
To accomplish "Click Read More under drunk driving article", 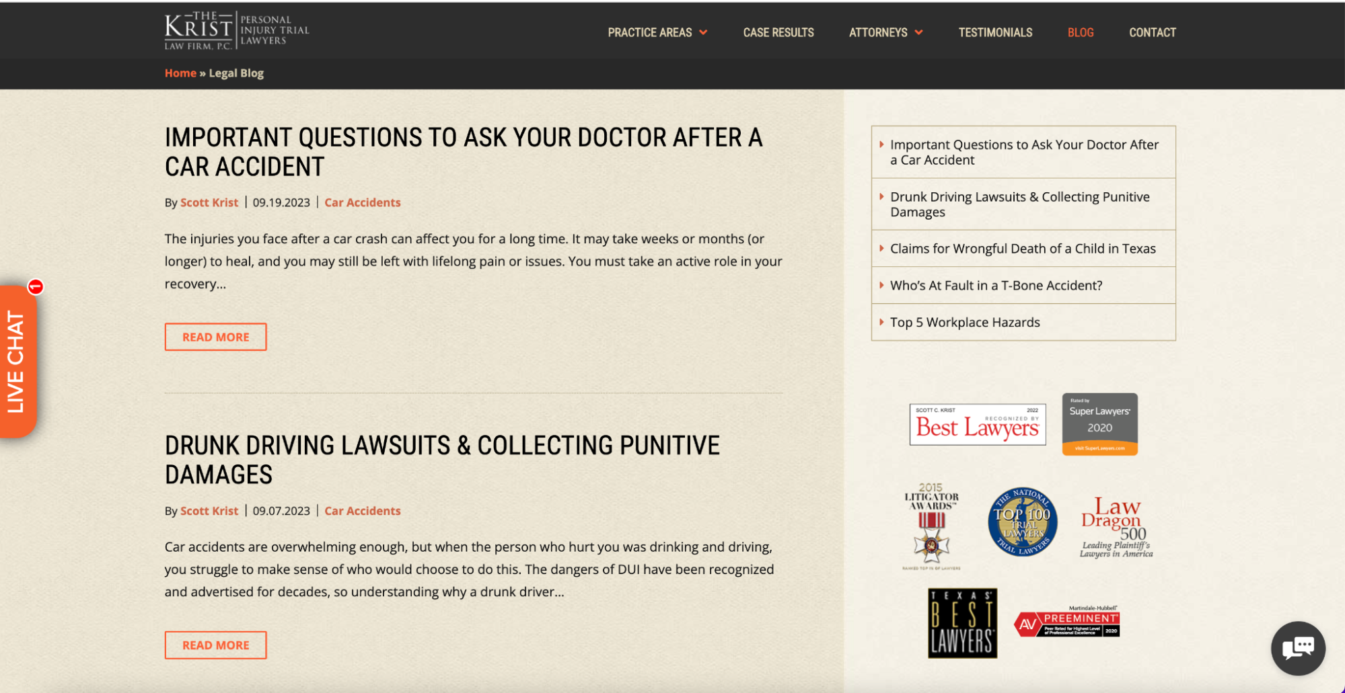I will point(215,645).
